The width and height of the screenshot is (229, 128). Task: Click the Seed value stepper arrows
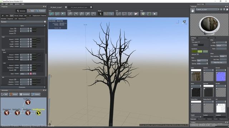28,74
